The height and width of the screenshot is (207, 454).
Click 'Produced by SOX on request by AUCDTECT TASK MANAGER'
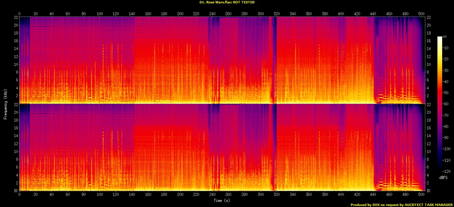(x=402, y=205)
